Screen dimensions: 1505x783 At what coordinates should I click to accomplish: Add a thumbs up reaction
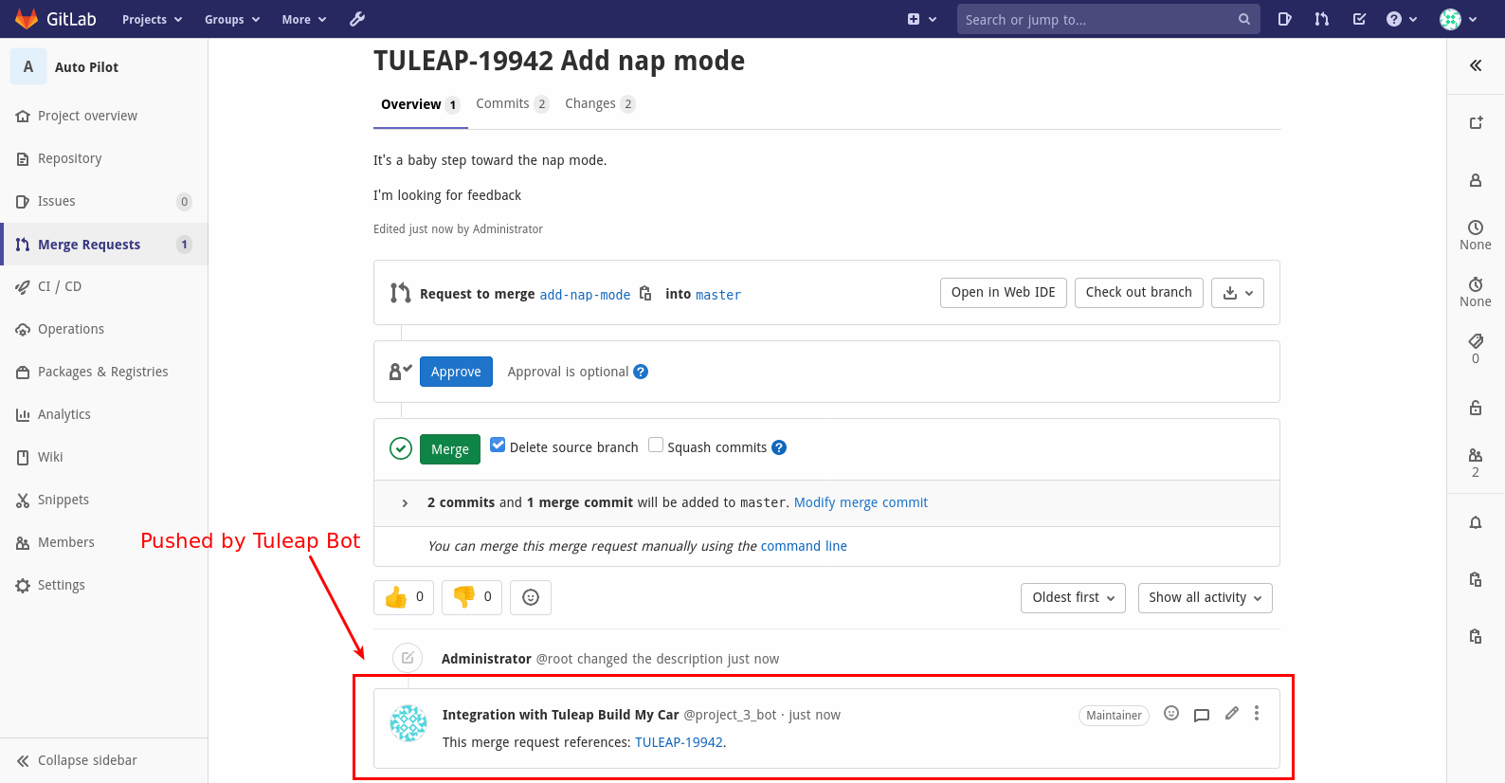click(404, 597)
